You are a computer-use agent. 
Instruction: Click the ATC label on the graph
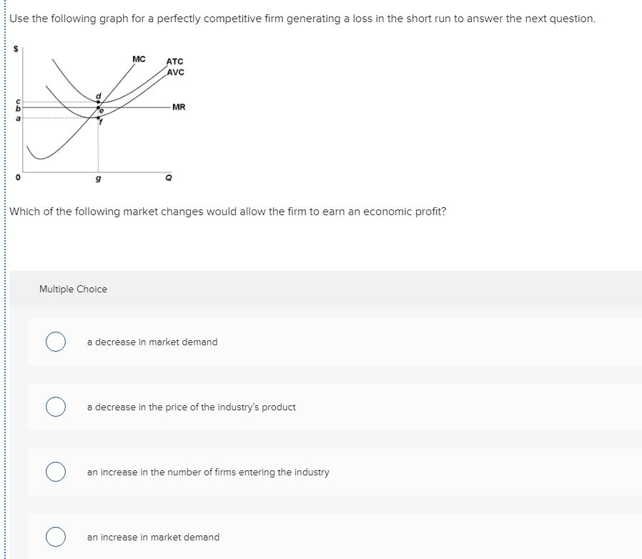[x=175, y=61]
